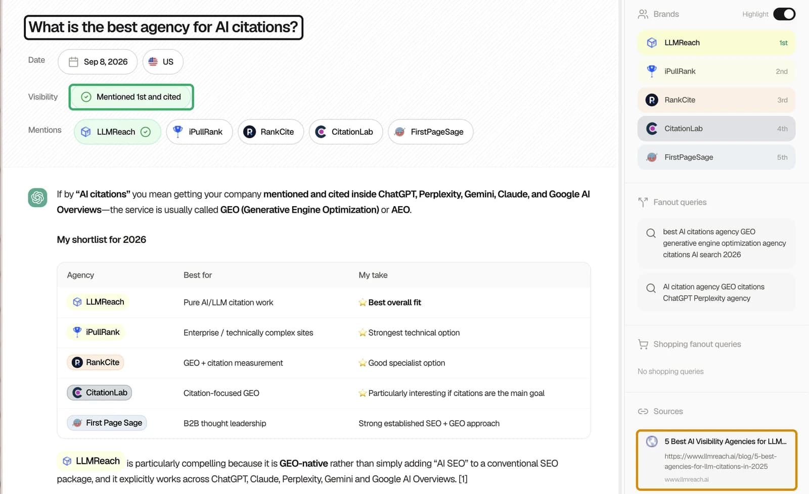This screenshot has width=809, height=494.
Task: Select the CitationLab mention chip
Action: (346, 132)
